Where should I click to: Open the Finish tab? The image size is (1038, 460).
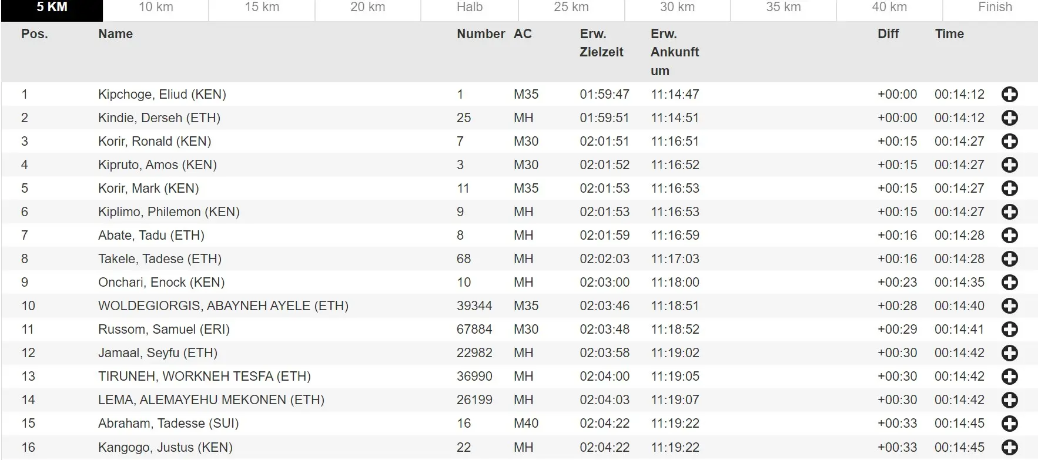coord(995,8)
